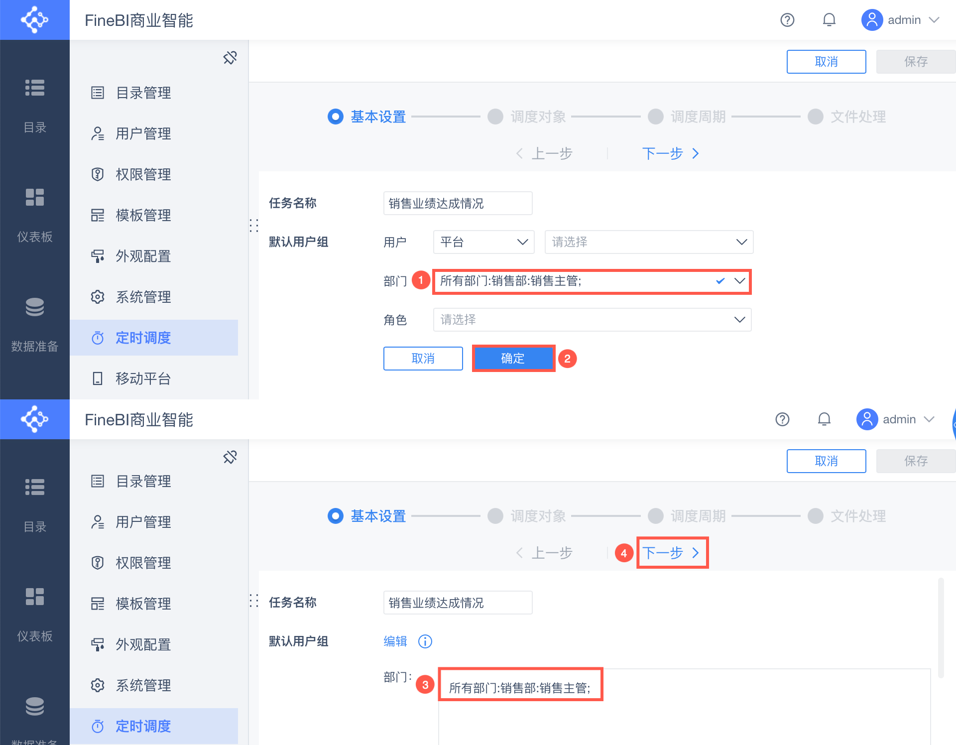Unpin the sidebar with top pin icon
Screen dimensions: 956x745
pyautogui.click(x=230, y=58)
